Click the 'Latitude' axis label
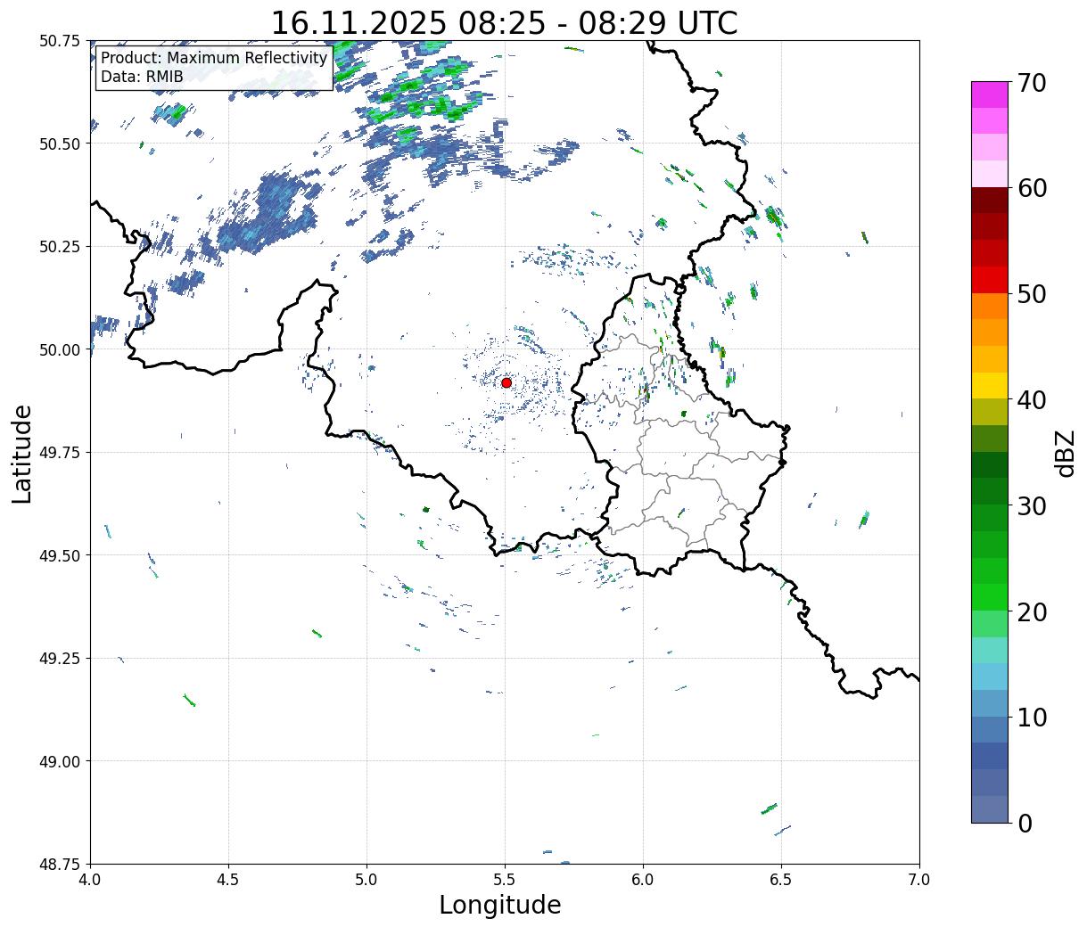 pyautogui.click(x=22, y=454)
